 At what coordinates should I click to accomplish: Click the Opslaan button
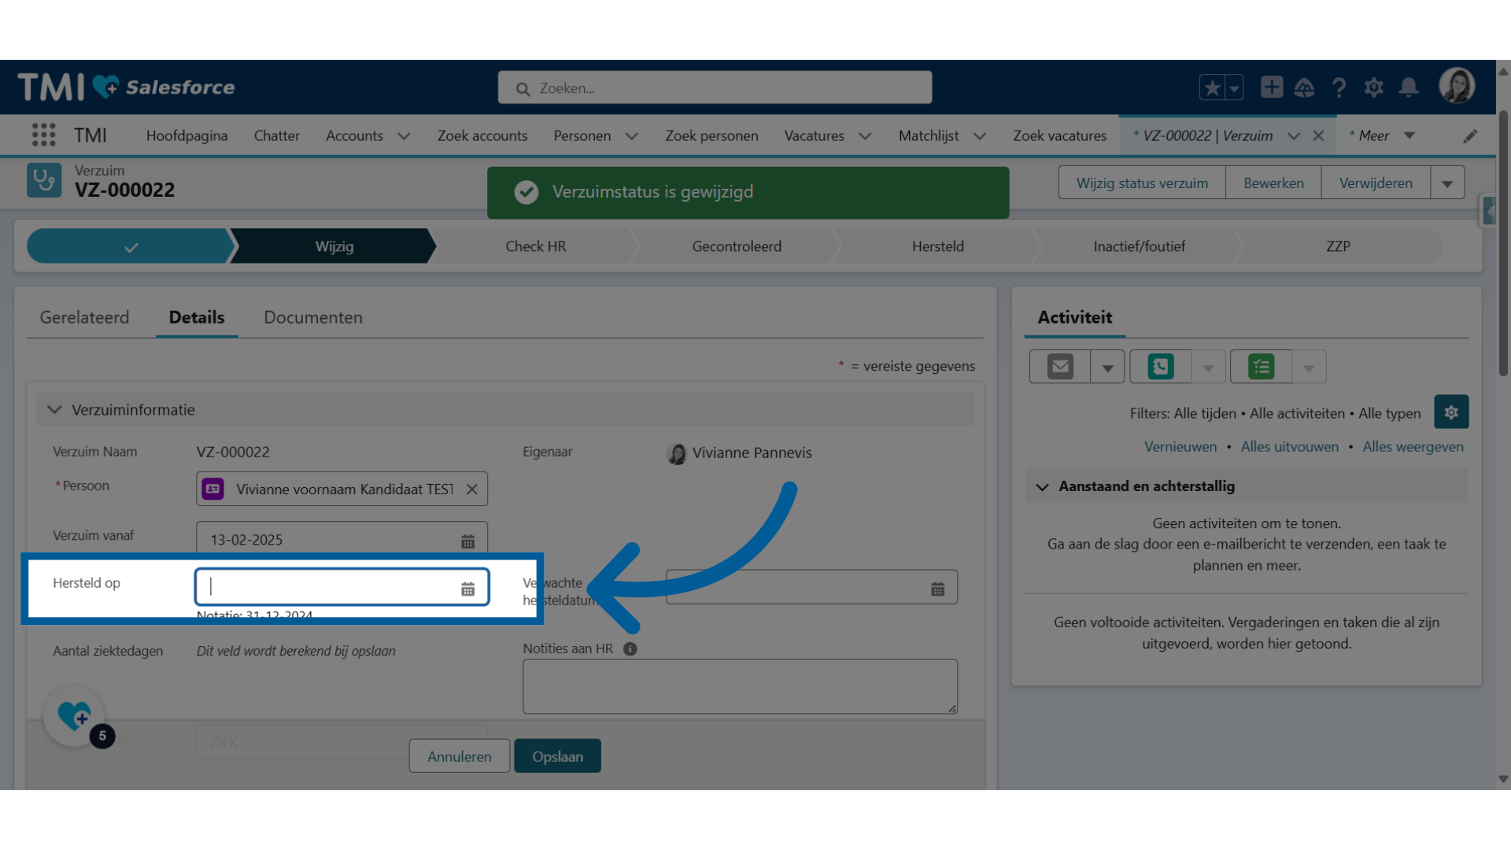[557, 756]
